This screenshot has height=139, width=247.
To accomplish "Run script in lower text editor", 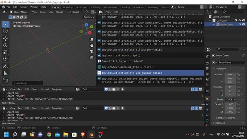I will (122, 108).
